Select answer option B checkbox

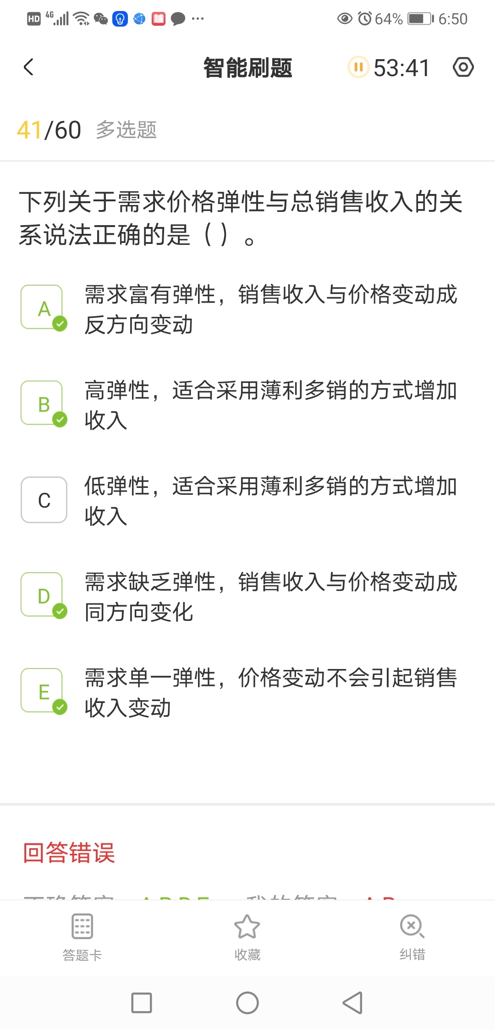pos(44,404)
